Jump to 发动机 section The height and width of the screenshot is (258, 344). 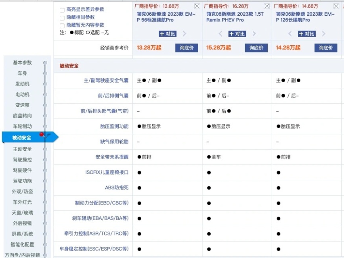[22, 84]
